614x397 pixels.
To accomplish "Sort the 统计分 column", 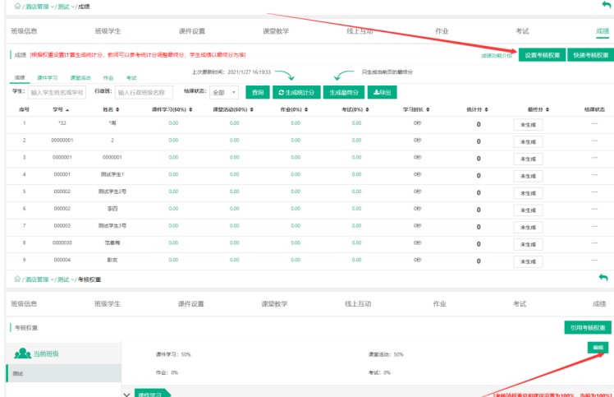I will click(479, 109).
